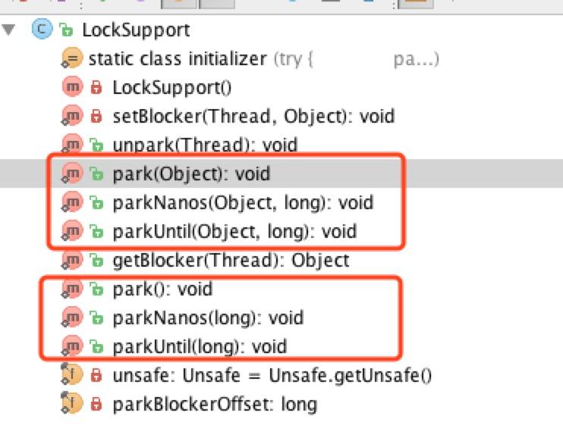
Task: Select unpark(Thread): void method
Action: click(x=205, y=145)
